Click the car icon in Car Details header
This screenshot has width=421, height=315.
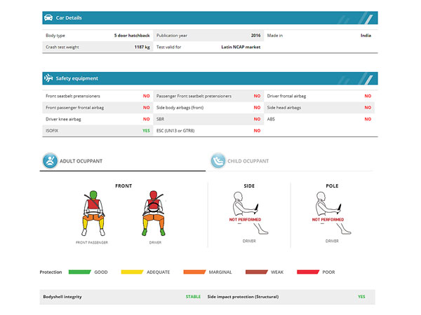click(x=48, y=17)
